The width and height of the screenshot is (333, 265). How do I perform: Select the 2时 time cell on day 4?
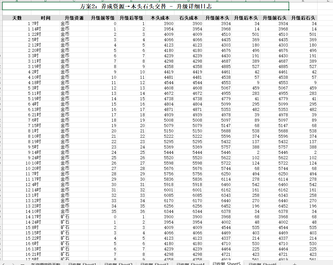coord(45,72)
